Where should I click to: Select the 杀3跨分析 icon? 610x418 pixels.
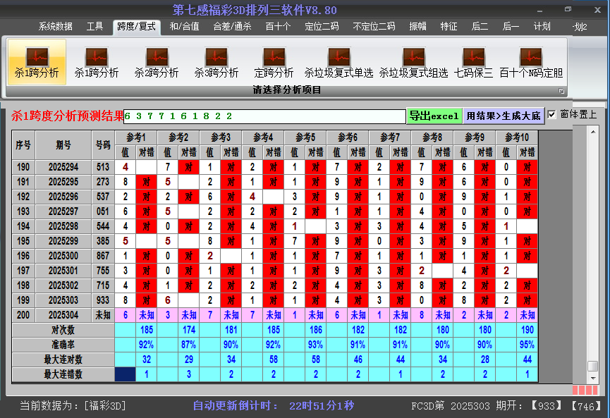pyautogui.click(x=216, y=62)
